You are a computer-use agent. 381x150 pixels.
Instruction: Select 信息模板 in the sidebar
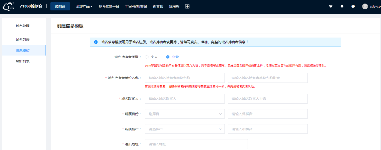[x=23, y=50]
